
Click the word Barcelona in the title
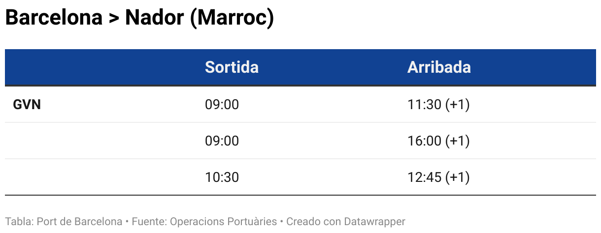tap(53, 18)
